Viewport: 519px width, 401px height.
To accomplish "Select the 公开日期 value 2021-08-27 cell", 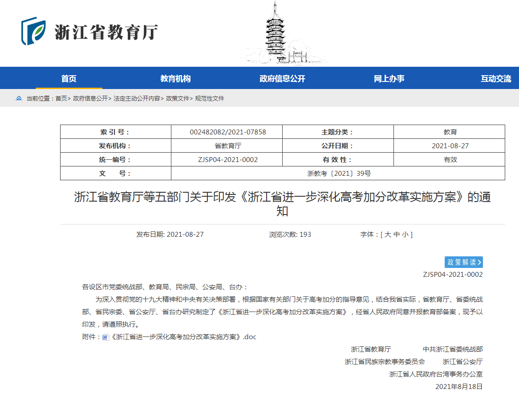I will pos(449,146).
